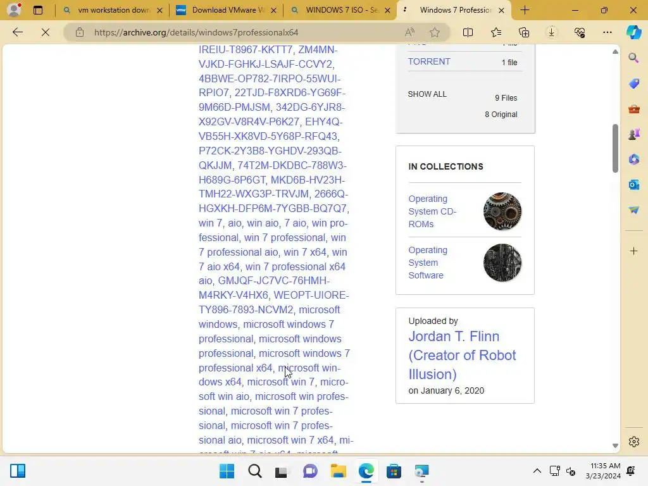Open sidebar Search icon
The width and height of the screenshot is (648, 486).
633,58
